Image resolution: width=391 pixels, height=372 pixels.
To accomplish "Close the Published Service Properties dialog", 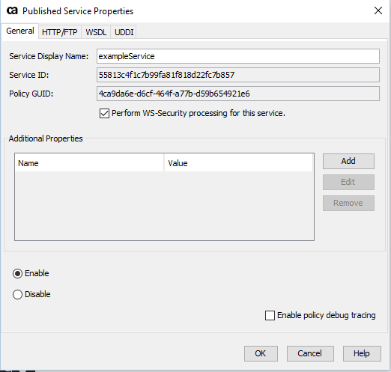I will point(378,10).
